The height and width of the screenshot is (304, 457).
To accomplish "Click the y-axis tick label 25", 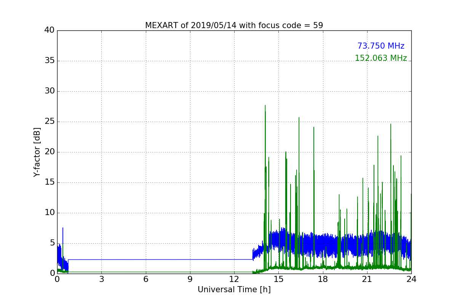I will tap(50, 122).
